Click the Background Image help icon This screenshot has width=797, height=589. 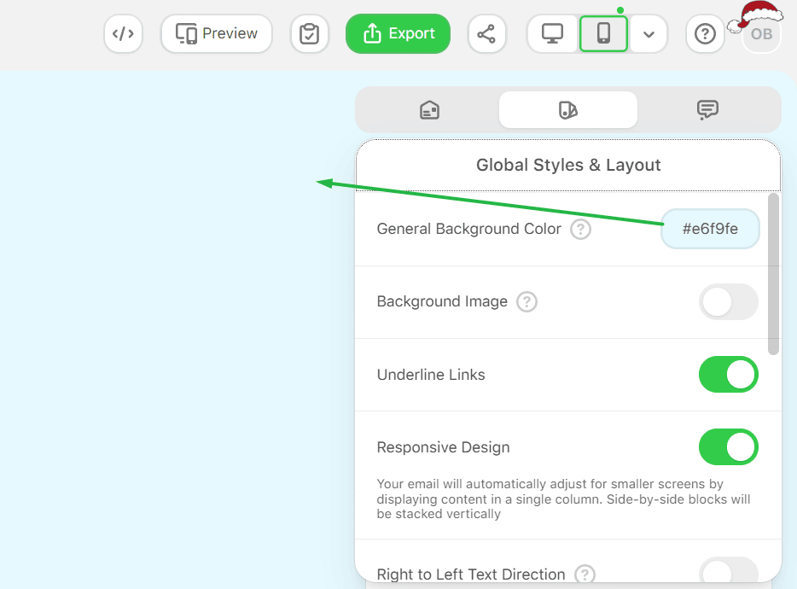click(526, 301)
